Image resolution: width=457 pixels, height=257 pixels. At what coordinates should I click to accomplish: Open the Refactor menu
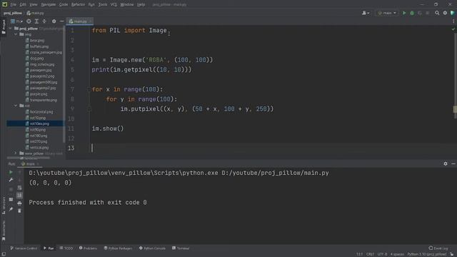[78, 5]
